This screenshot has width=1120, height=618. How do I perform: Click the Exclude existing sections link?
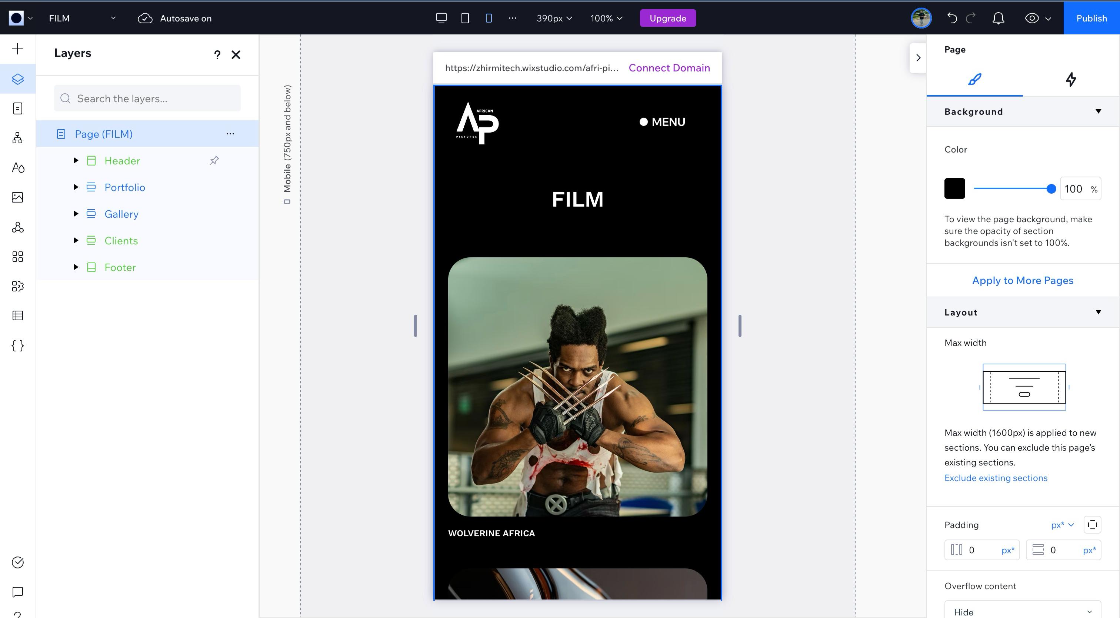point(996,478)
